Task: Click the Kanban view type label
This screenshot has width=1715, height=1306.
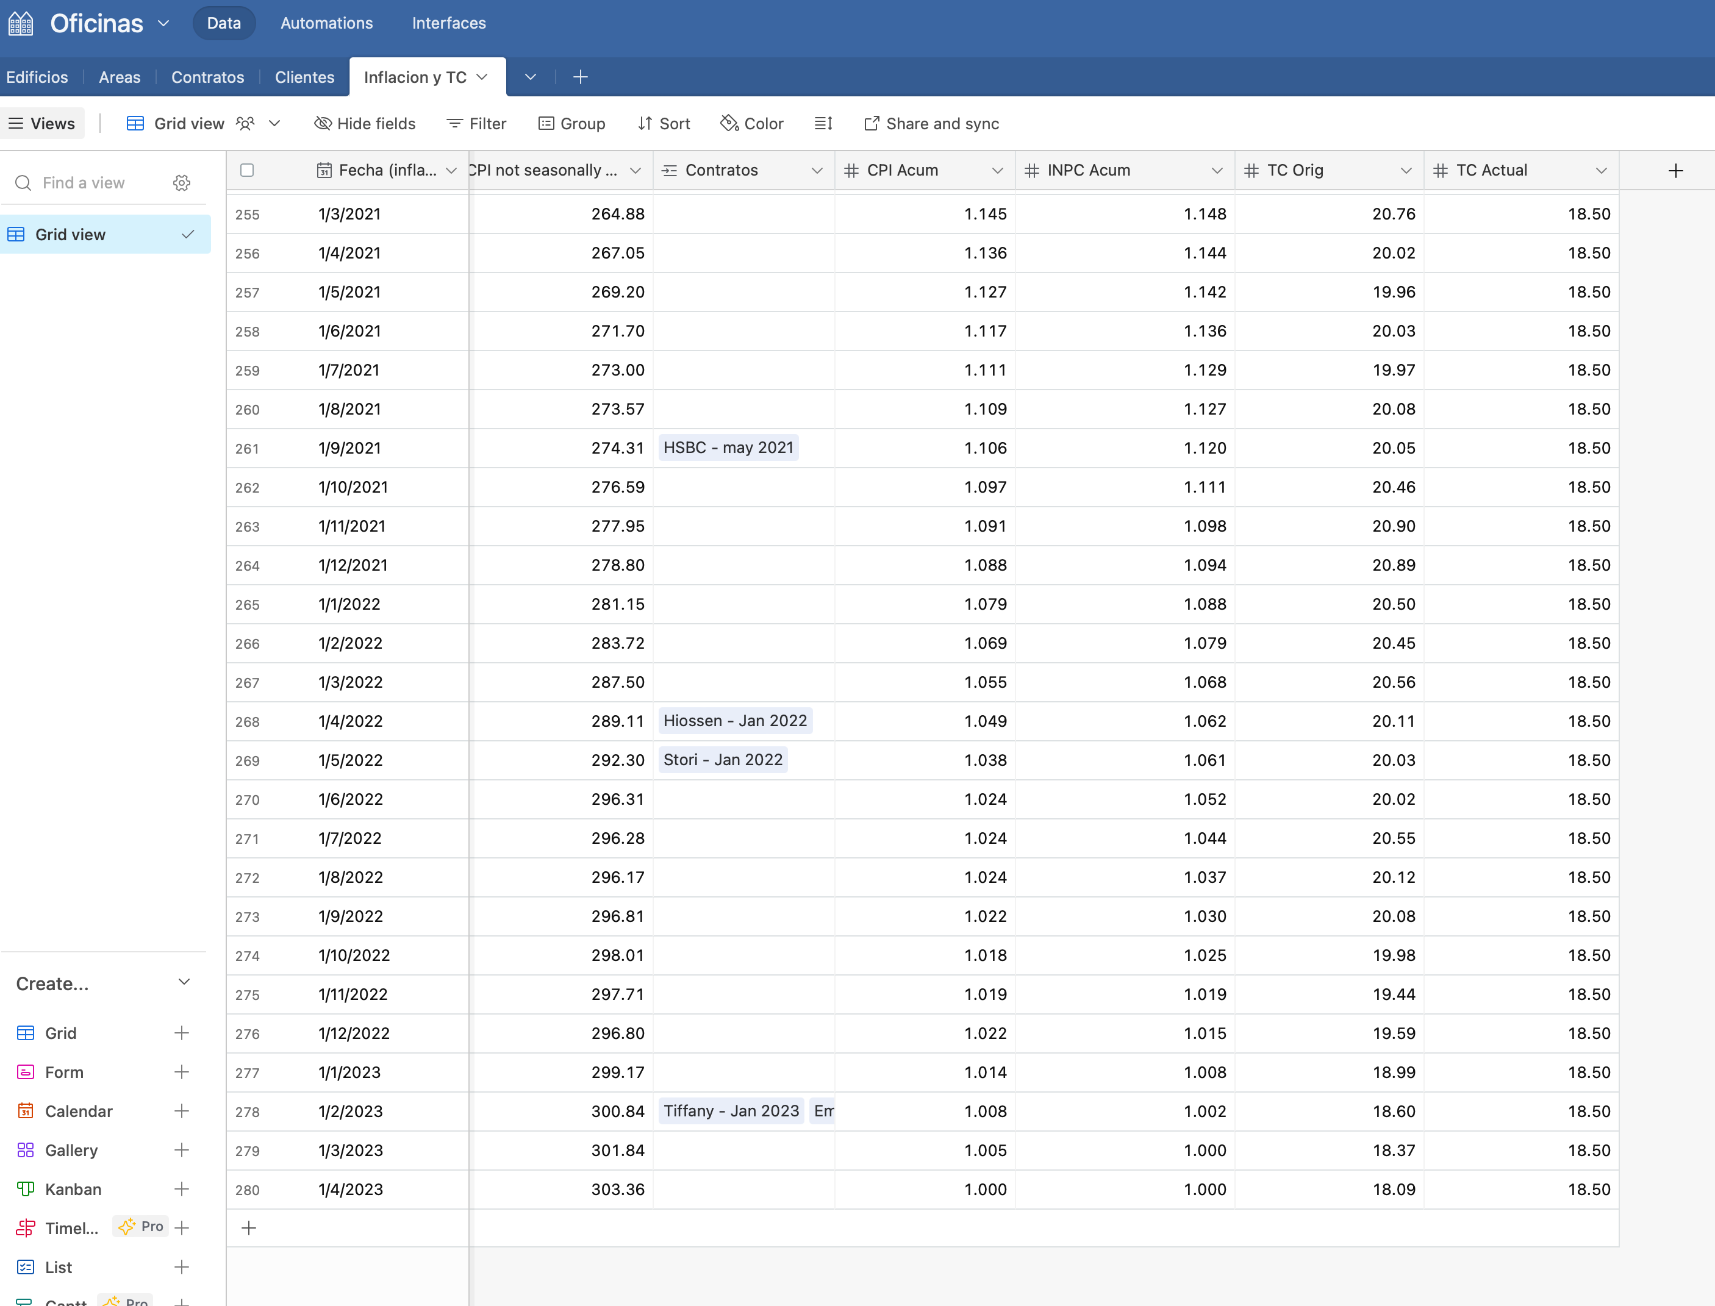Action: (x=73, y=1190)
